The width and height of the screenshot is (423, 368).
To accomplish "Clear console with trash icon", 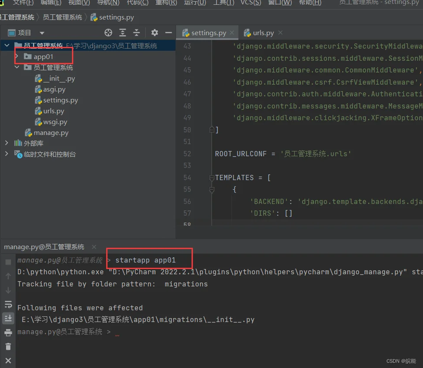I will pyautogui.click(x=8, y=346).
